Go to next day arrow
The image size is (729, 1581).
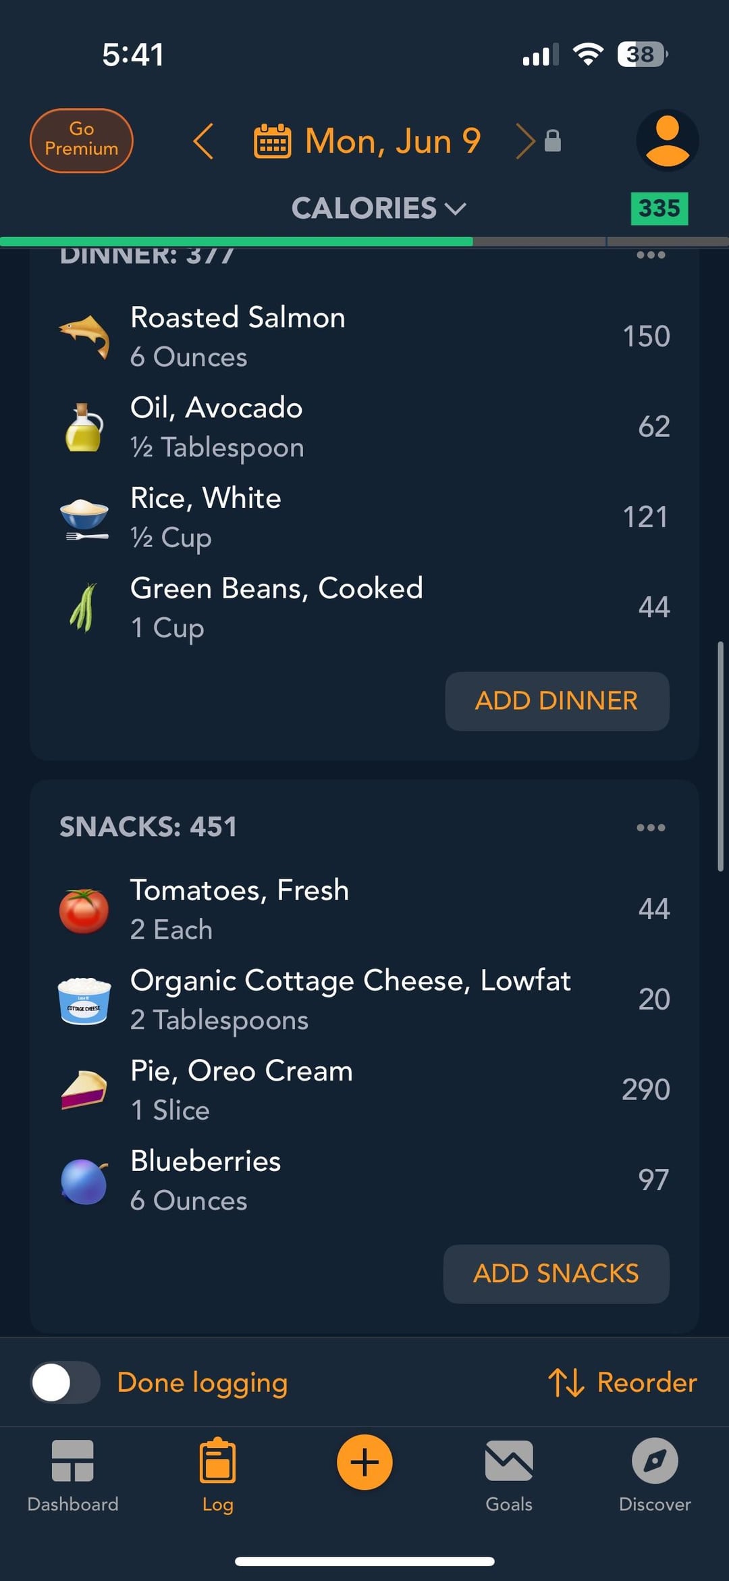tap(524, 141)
